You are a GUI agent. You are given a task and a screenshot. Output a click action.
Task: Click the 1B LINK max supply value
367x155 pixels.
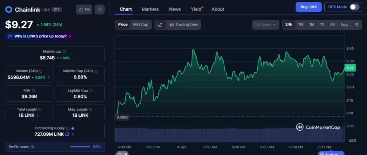[x=80, y=115]
